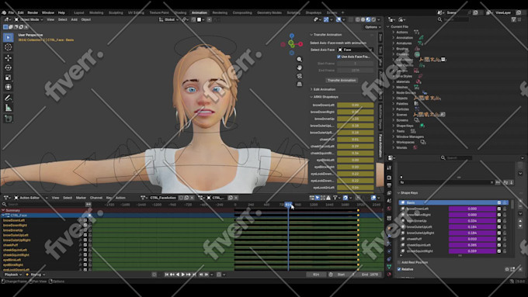
Task: Click the outliner filter funnel icon
Action: [x=514, y=19]
